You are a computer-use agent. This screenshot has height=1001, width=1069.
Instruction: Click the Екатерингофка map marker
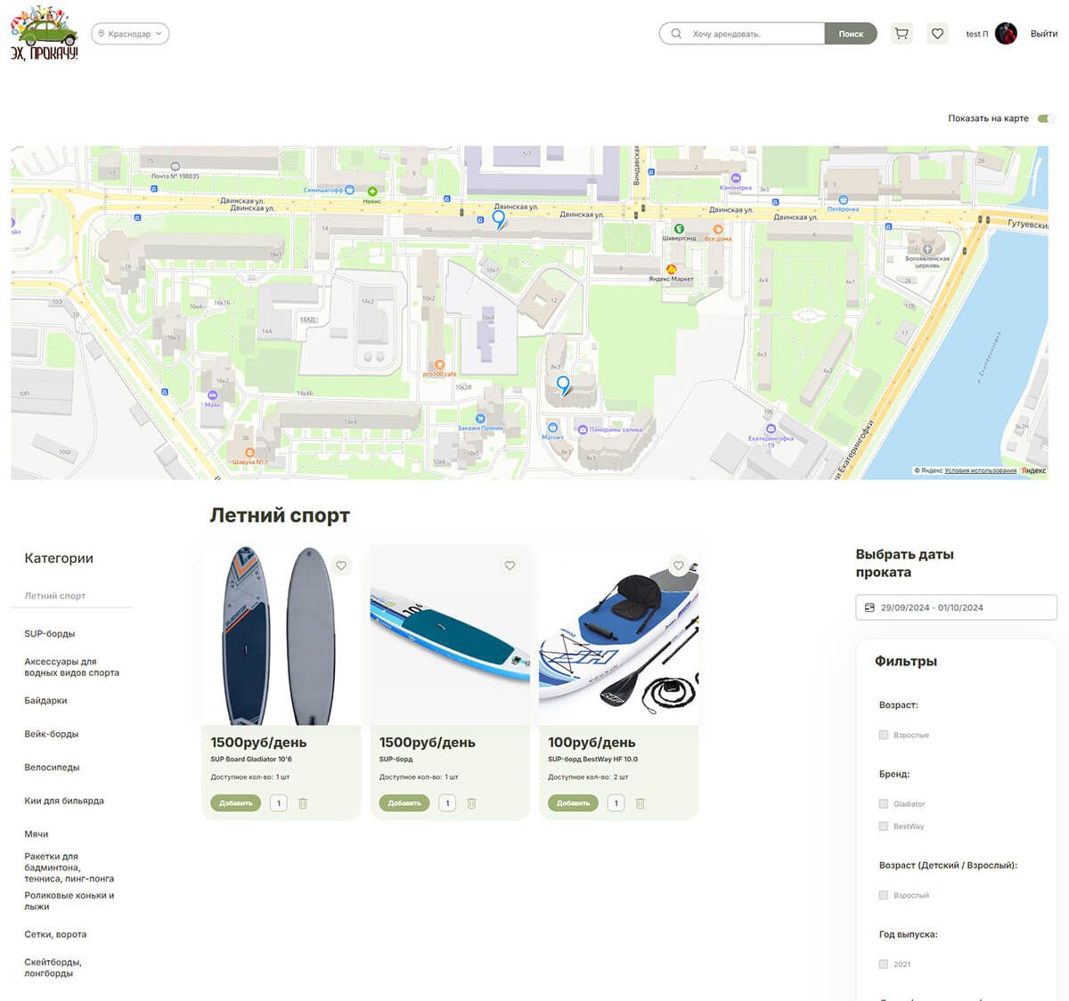pos(771,428)
